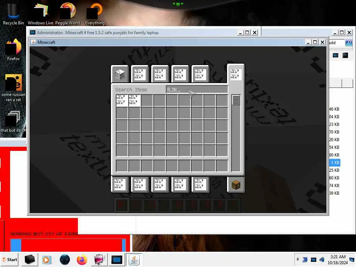Select the '39 KB' file row
The image size is (356, 267).
click(334, 193)
